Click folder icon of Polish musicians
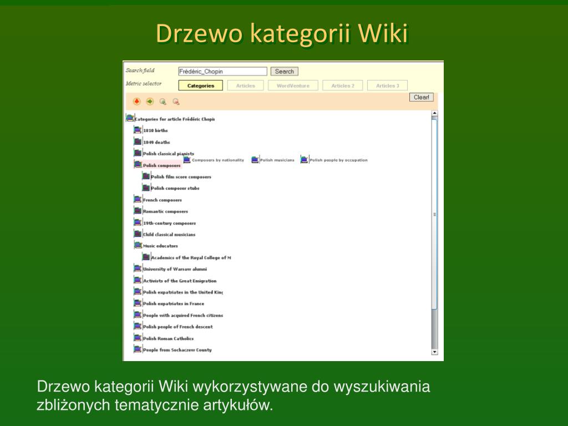Viewport: 568px width, 426px height. (255, 159)
